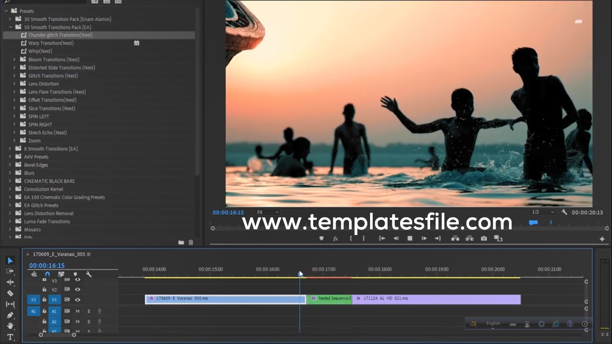This screenshot has width=612, height=344.
Task: Toggle track output eye for V3
Action: pos(78,280)
